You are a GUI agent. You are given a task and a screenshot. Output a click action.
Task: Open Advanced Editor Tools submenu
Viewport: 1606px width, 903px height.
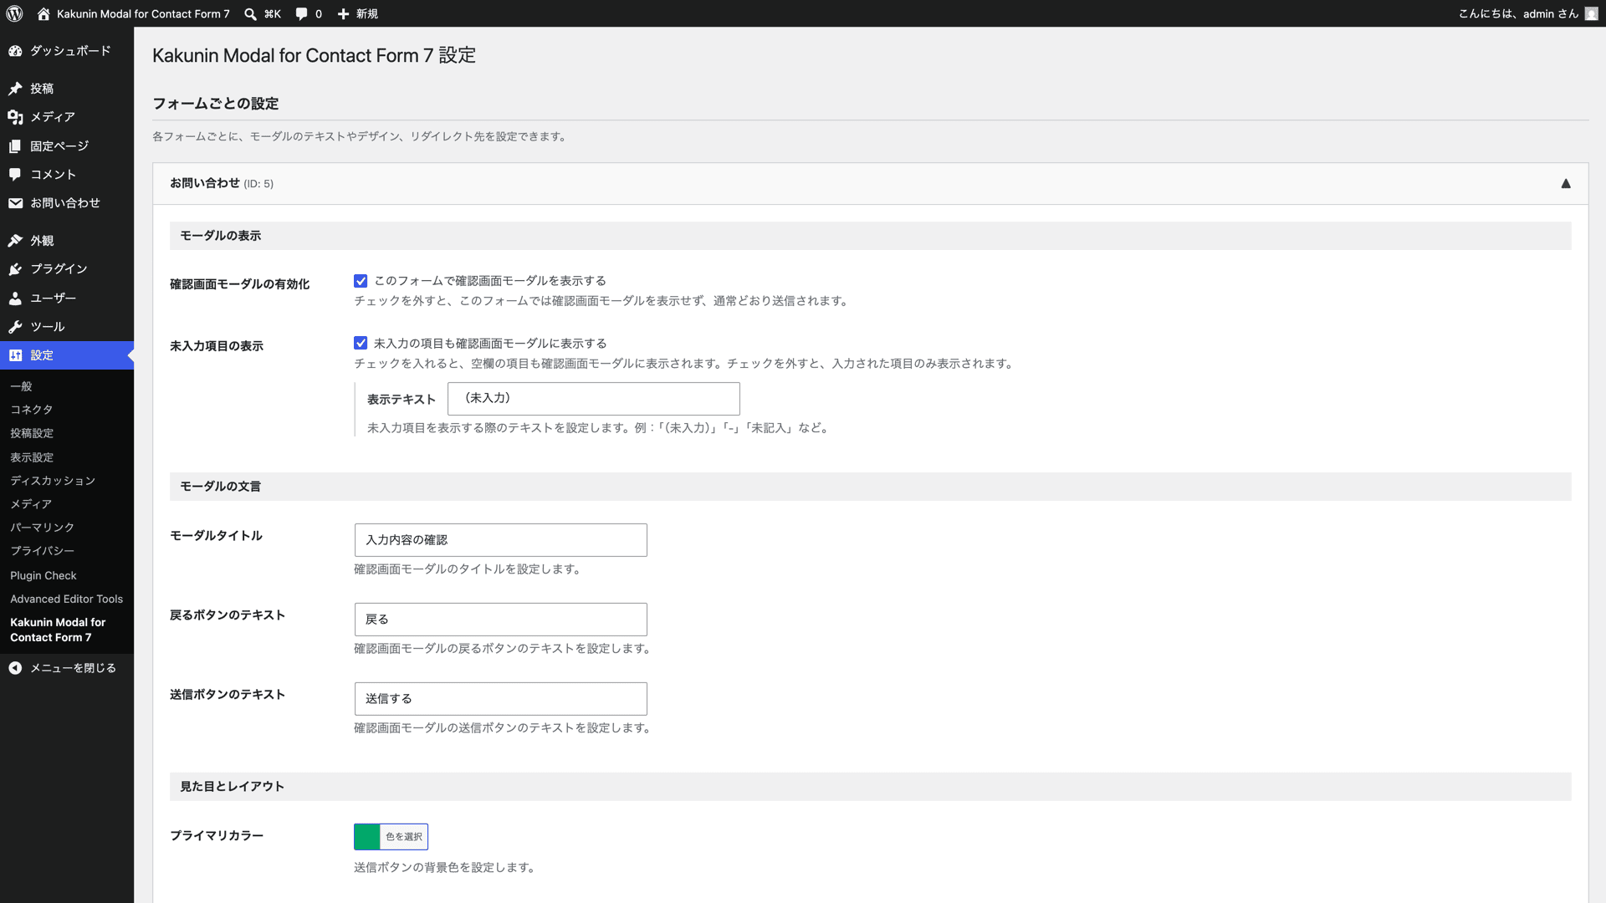[67, 599]
